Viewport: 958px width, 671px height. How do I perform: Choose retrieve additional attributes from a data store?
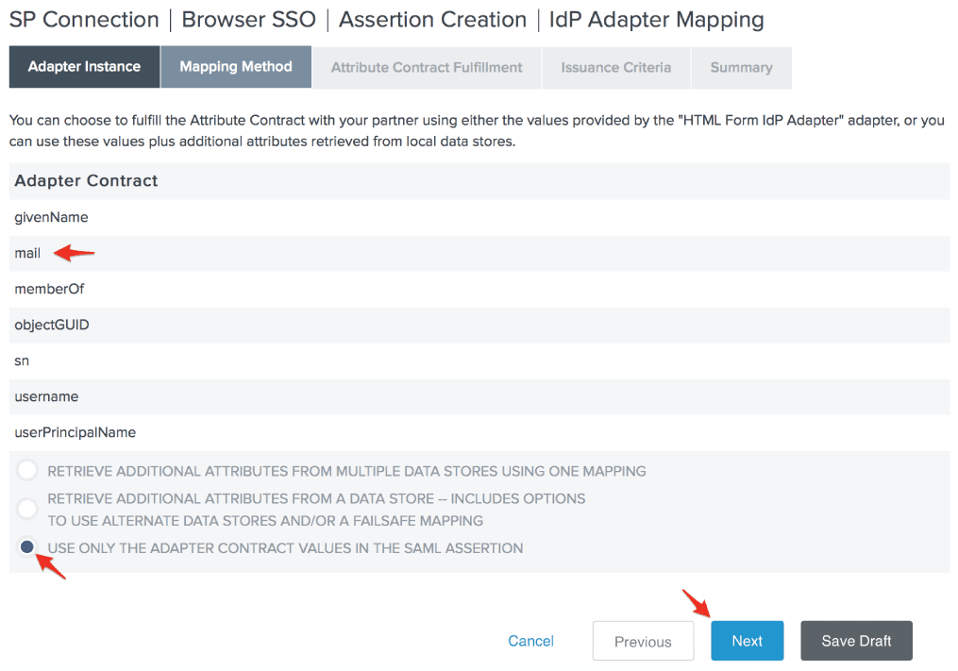click(26, 508)
